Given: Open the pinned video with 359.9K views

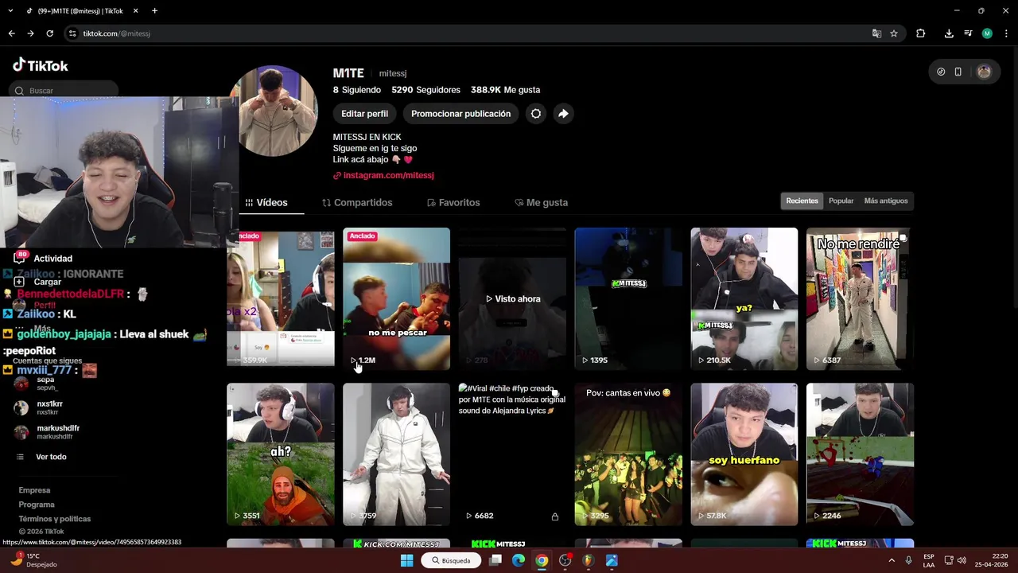Looking at the screenshot, I should (x=281, y=298).
